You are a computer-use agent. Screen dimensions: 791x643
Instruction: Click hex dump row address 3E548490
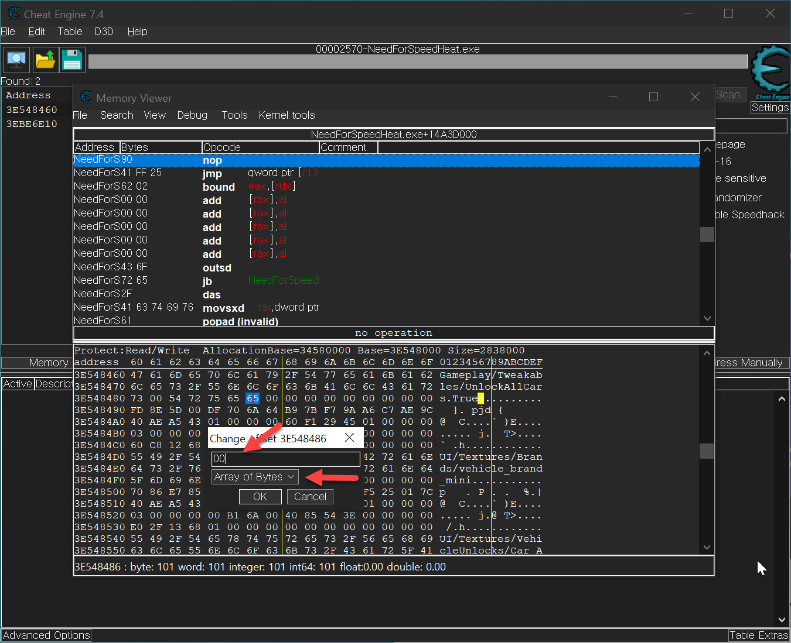100,410
